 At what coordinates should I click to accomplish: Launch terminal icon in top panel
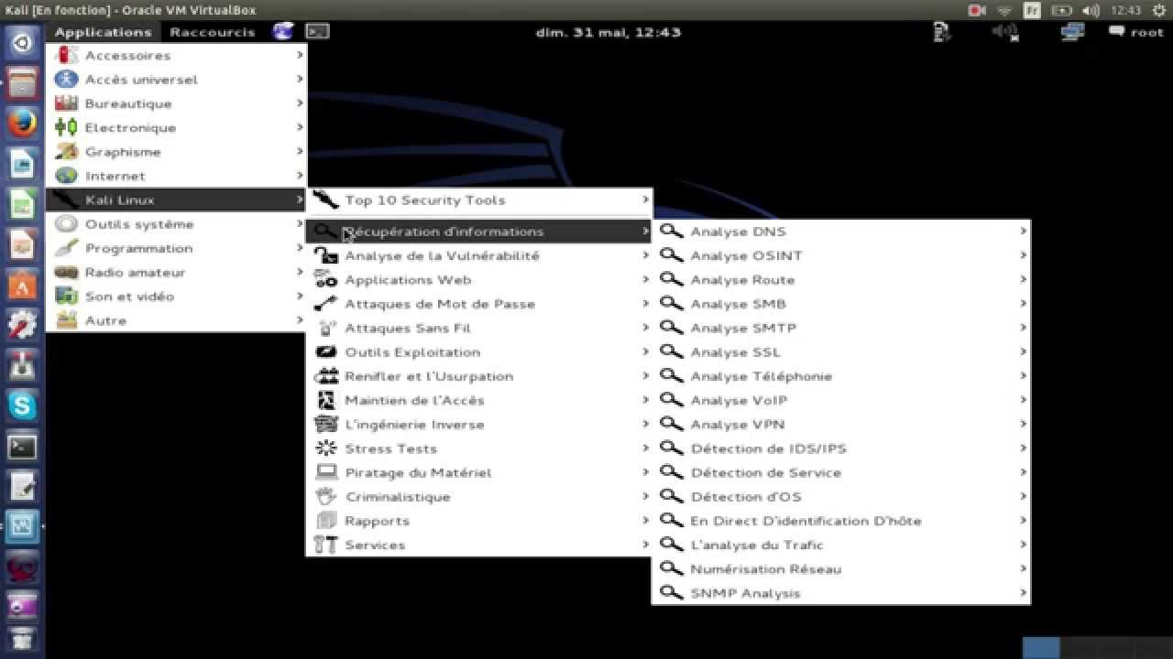click(x=317, y=31)
